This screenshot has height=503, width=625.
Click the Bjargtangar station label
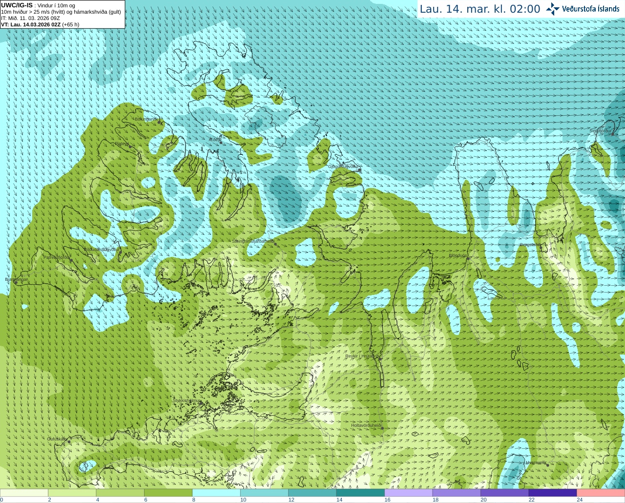coord(16,279)
